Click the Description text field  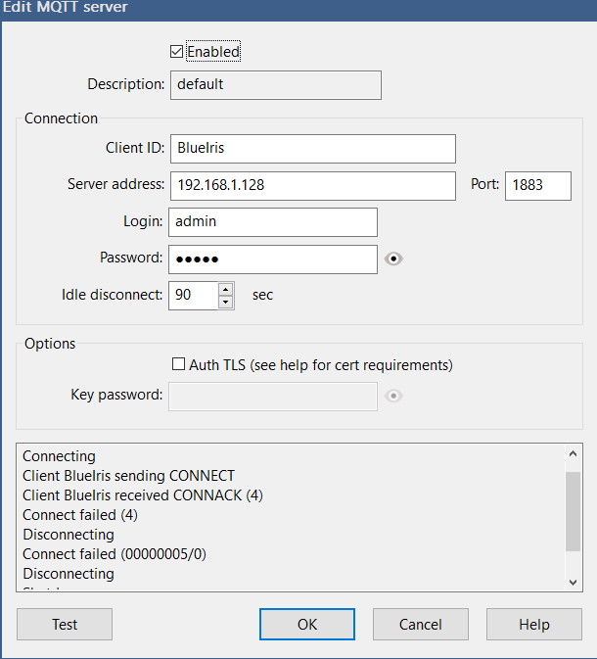(x=275, y=85)
